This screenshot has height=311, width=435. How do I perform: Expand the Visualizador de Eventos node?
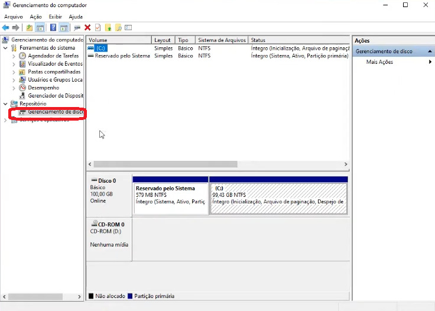point(14,64)
